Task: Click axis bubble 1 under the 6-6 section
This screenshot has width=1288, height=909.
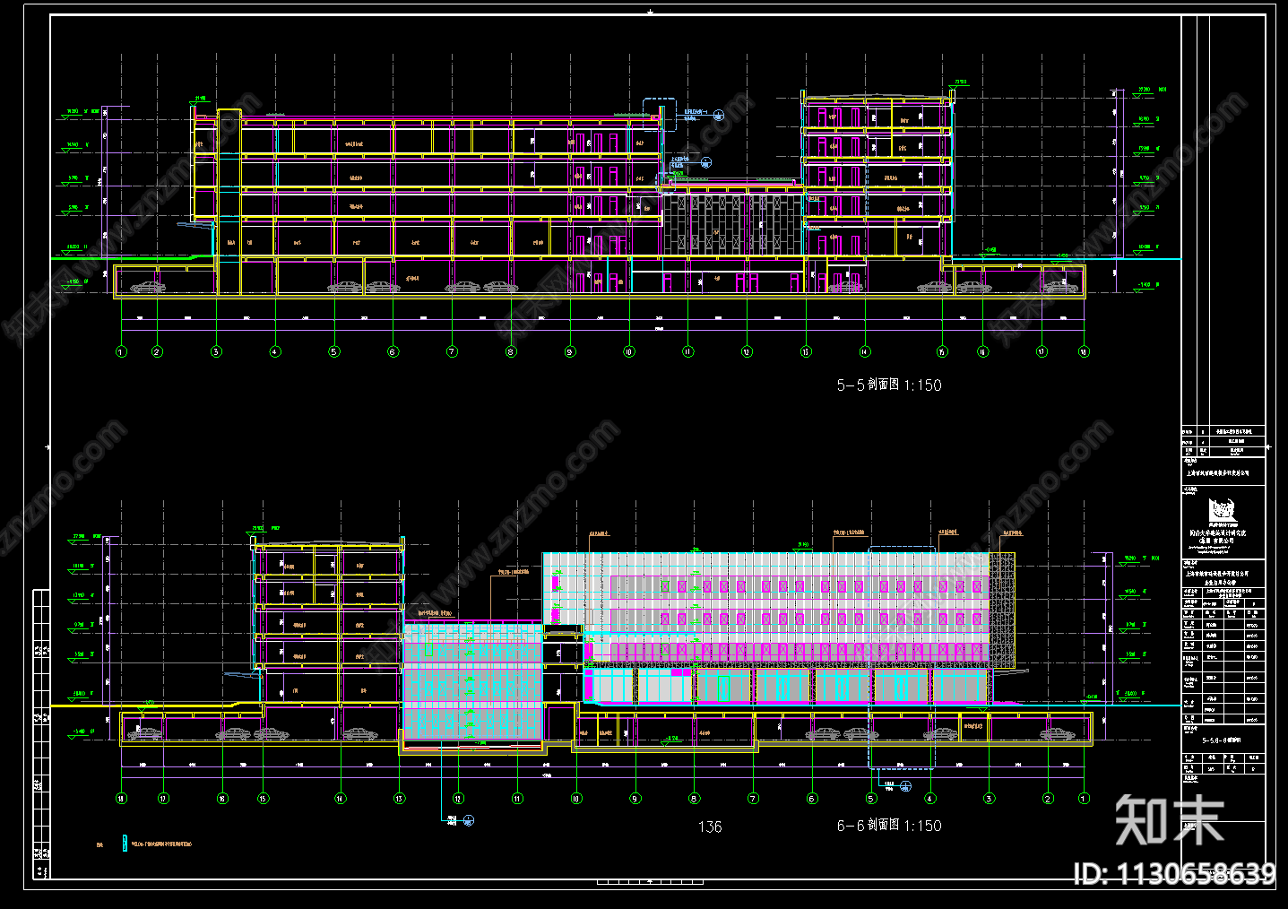Action: [1084, 798]
